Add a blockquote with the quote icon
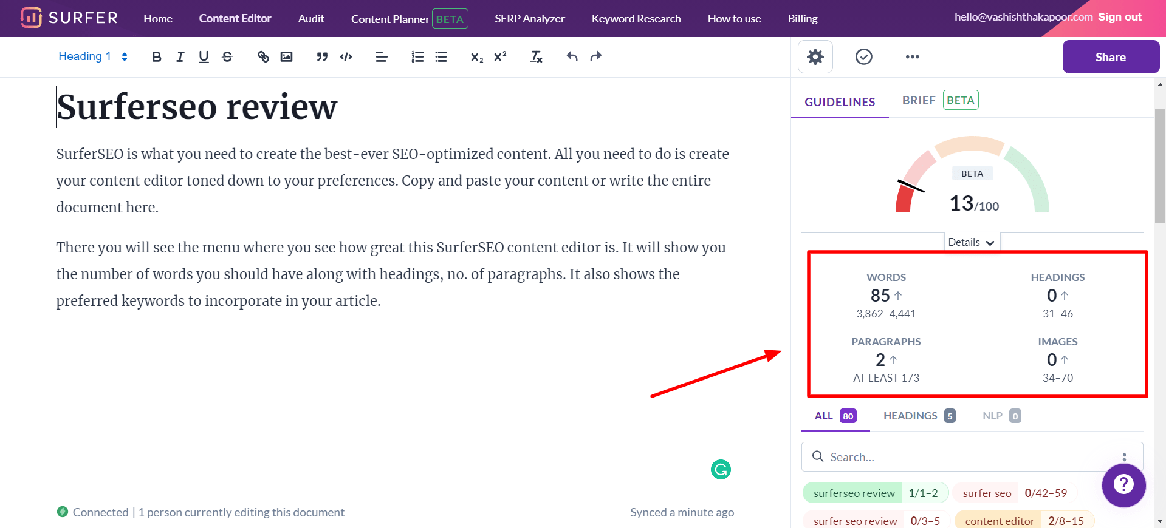This screenshot has height=528, width=1166. (322, 56)
